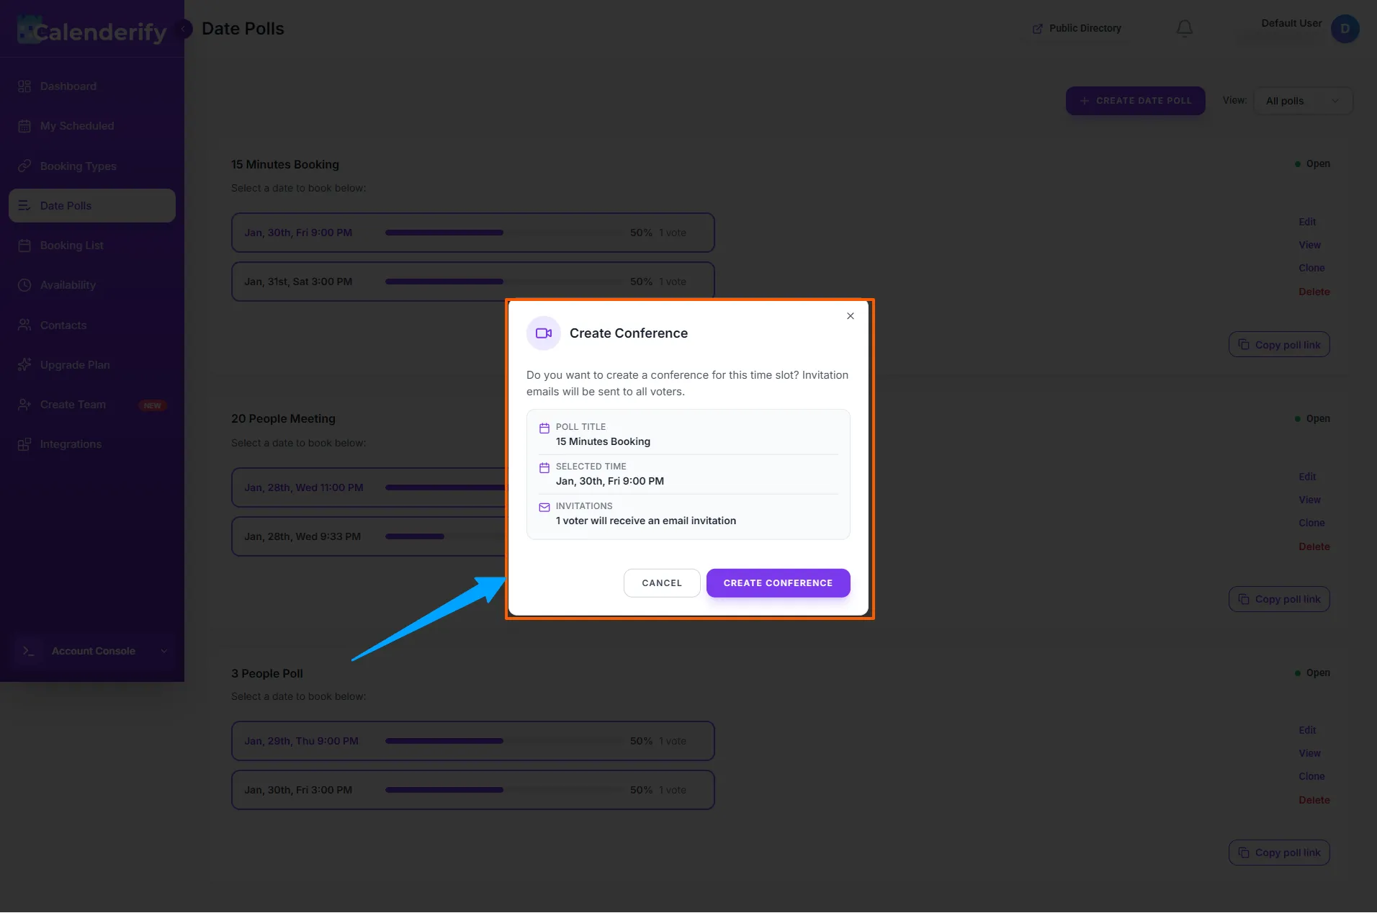
Task: Cancel the conference creation
Action: pyautogui.click(x=661, y=583)
